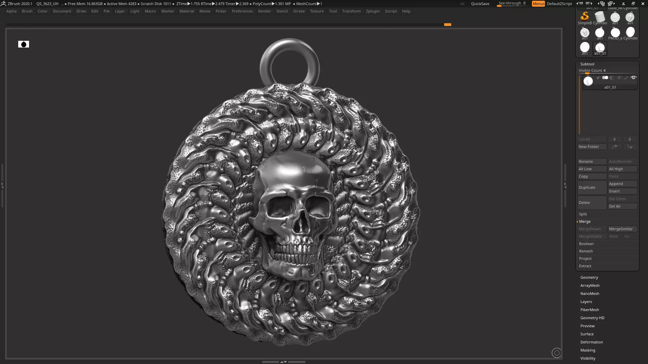Expand the Masking sub-palette
Image resolution: width=648 pixels, height=364 pixels.
588,350
